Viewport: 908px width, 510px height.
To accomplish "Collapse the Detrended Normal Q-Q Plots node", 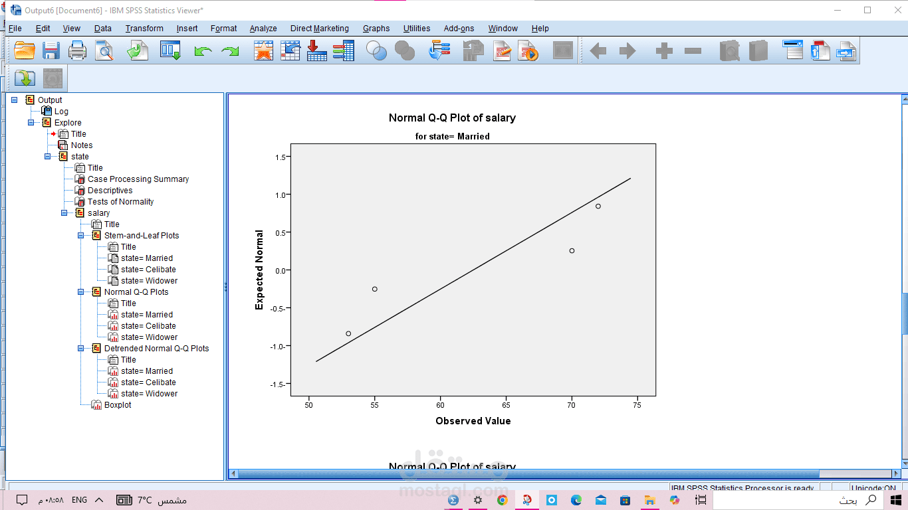I will 81,348.
